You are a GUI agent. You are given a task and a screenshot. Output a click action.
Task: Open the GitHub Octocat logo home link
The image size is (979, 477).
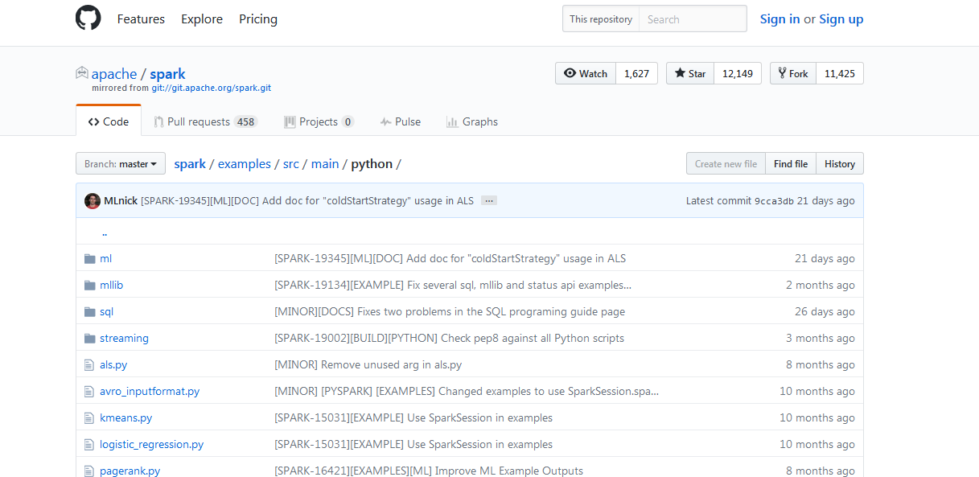pos(88,19)
